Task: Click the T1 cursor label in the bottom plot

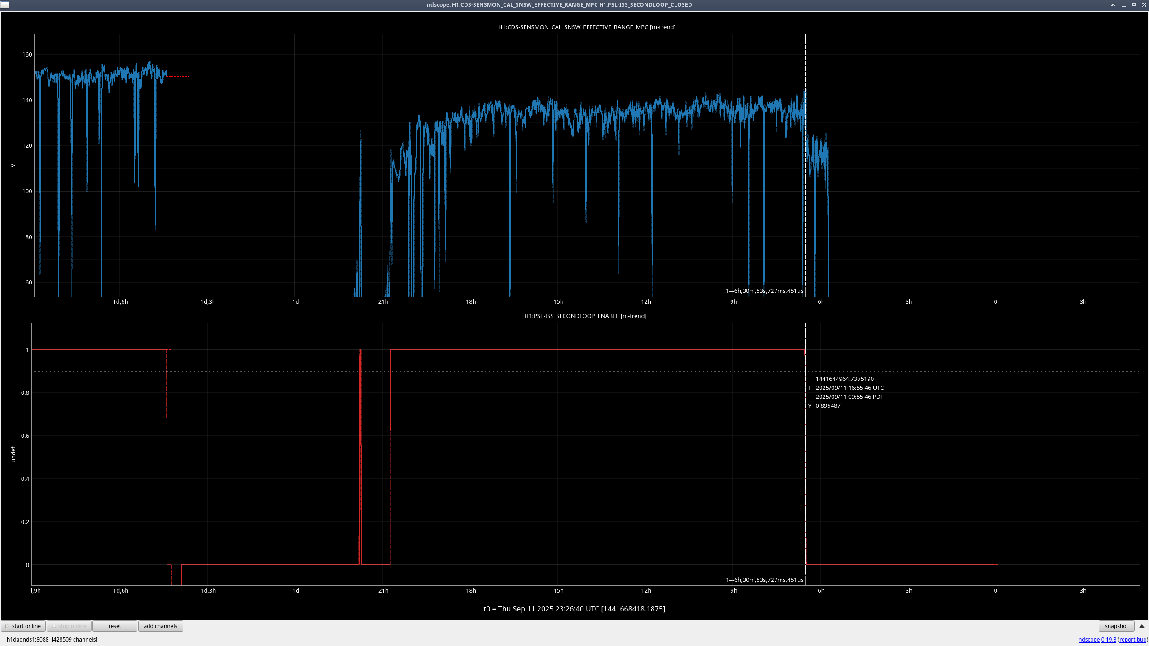Action: click(x=763, y=580)
